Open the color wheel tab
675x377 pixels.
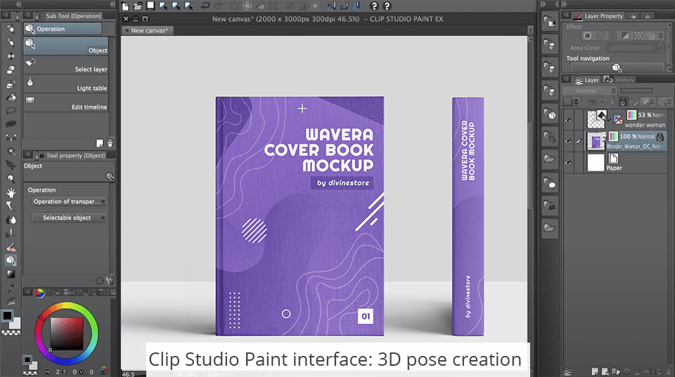[x=39, y=293]
